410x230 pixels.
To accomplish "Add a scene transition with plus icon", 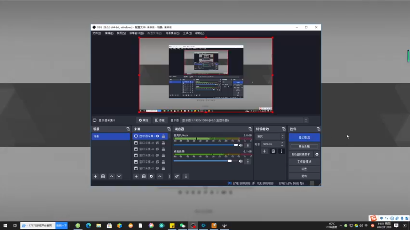I will [264, 151].
